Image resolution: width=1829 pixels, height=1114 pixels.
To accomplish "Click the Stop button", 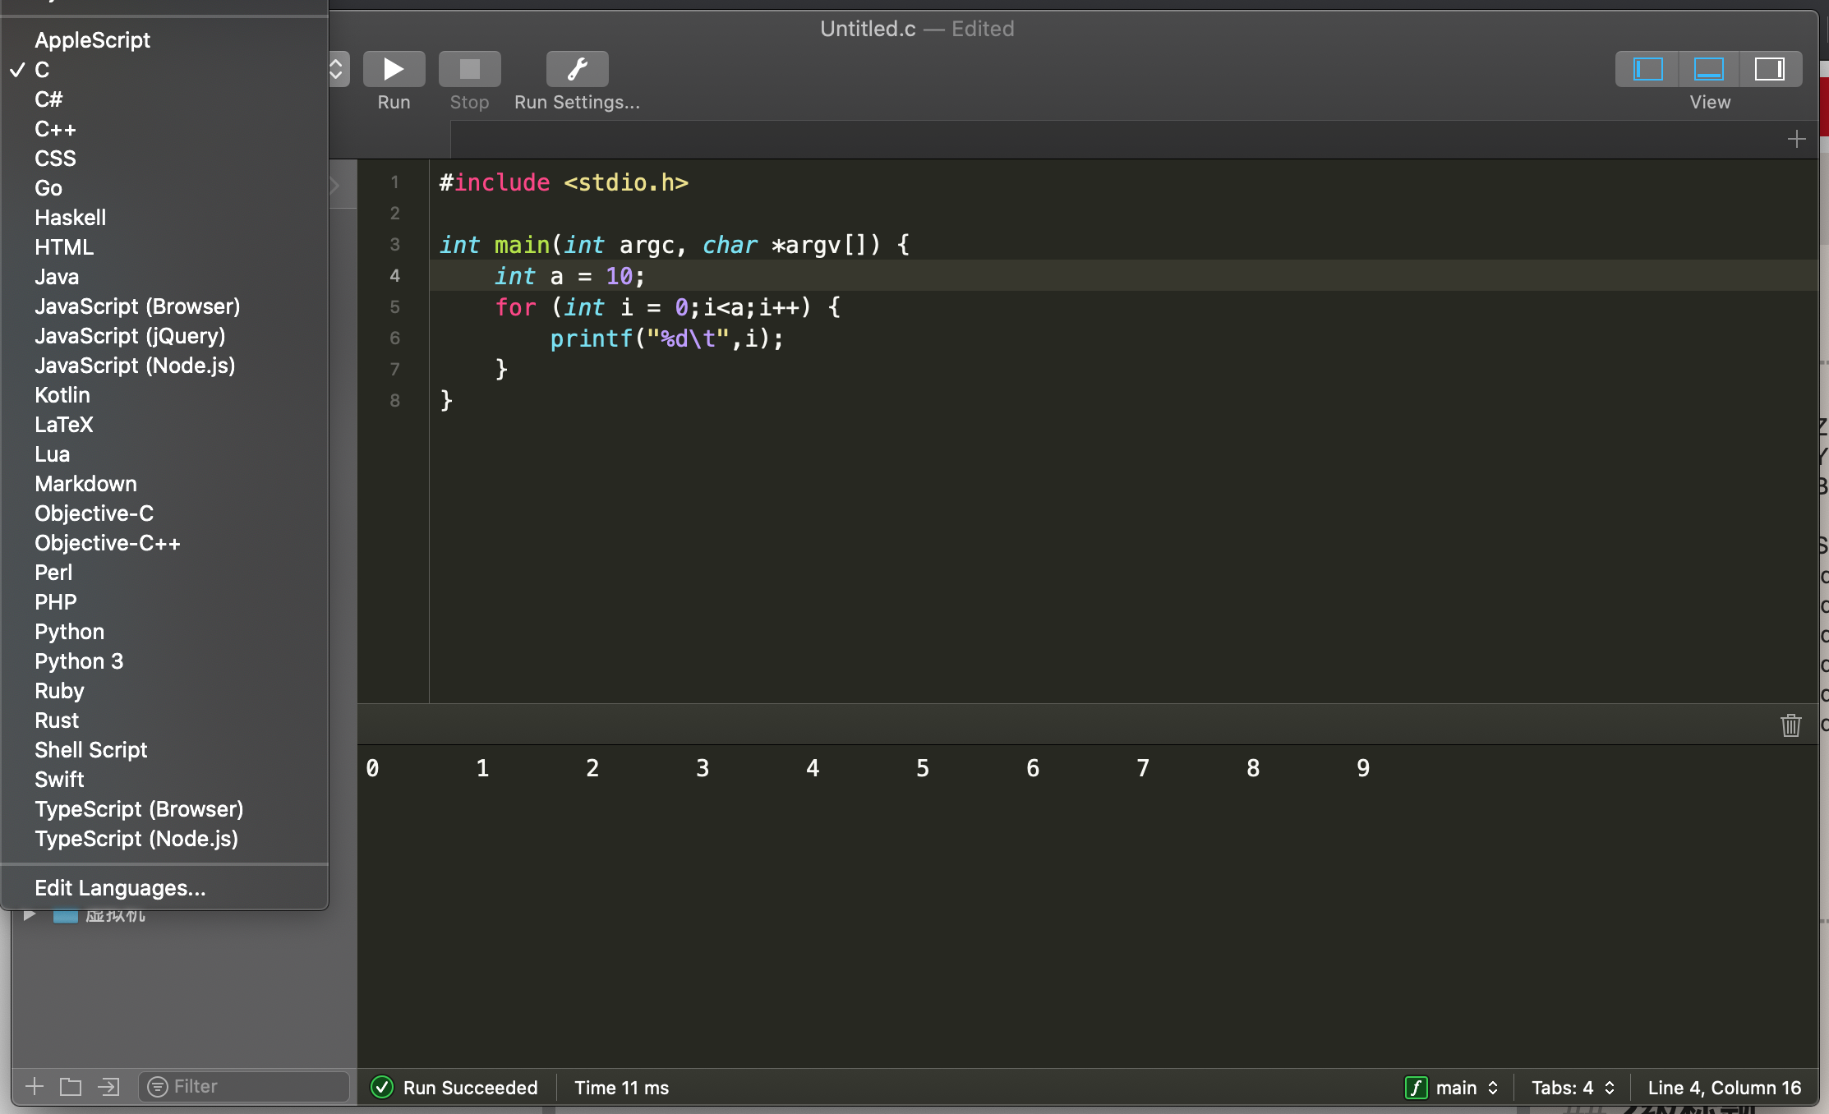I will pos(468,68).
